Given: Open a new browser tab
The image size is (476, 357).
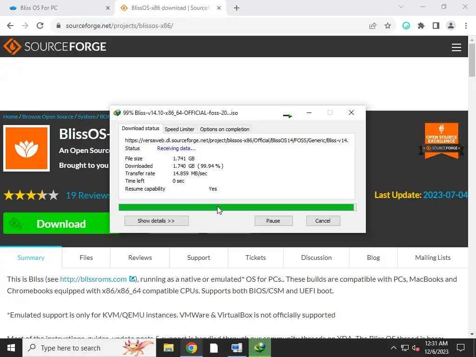Looking at the screenshot, I should tap(237, 8).
